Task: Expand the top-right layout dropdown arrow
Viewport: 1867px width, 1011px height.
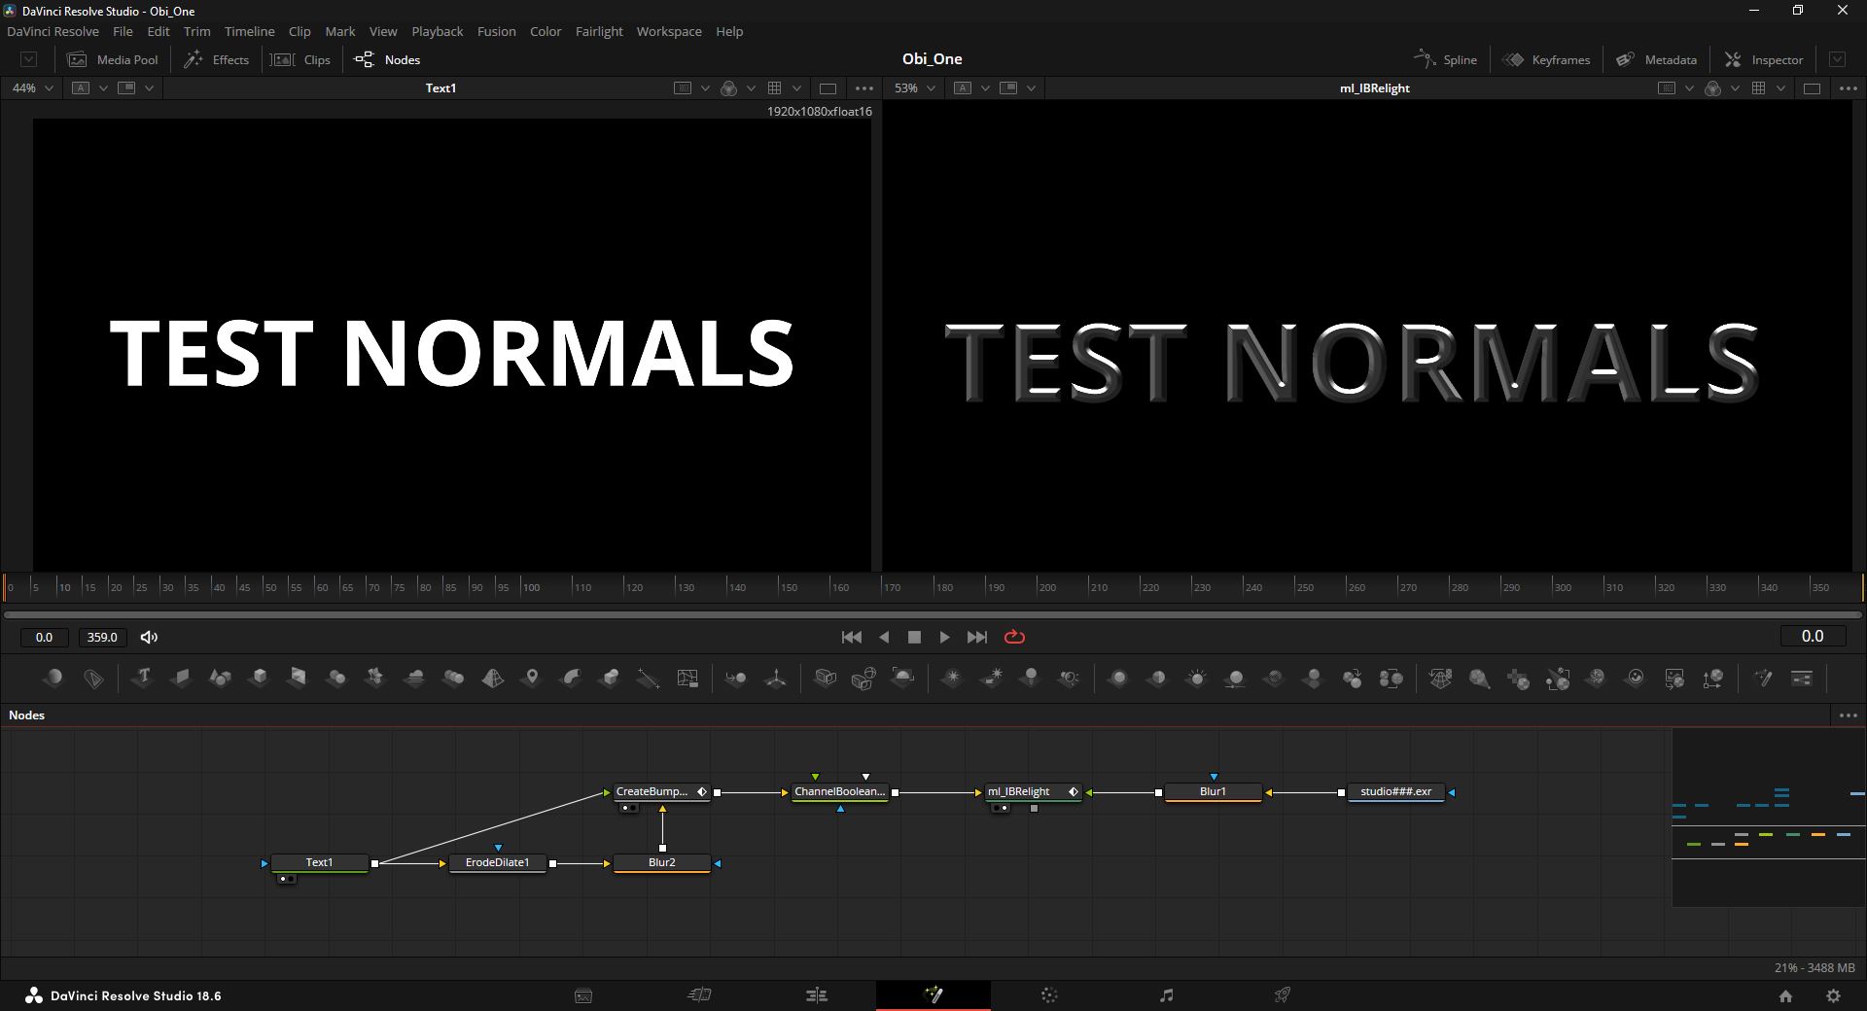Action: (x=1837, y=59)
